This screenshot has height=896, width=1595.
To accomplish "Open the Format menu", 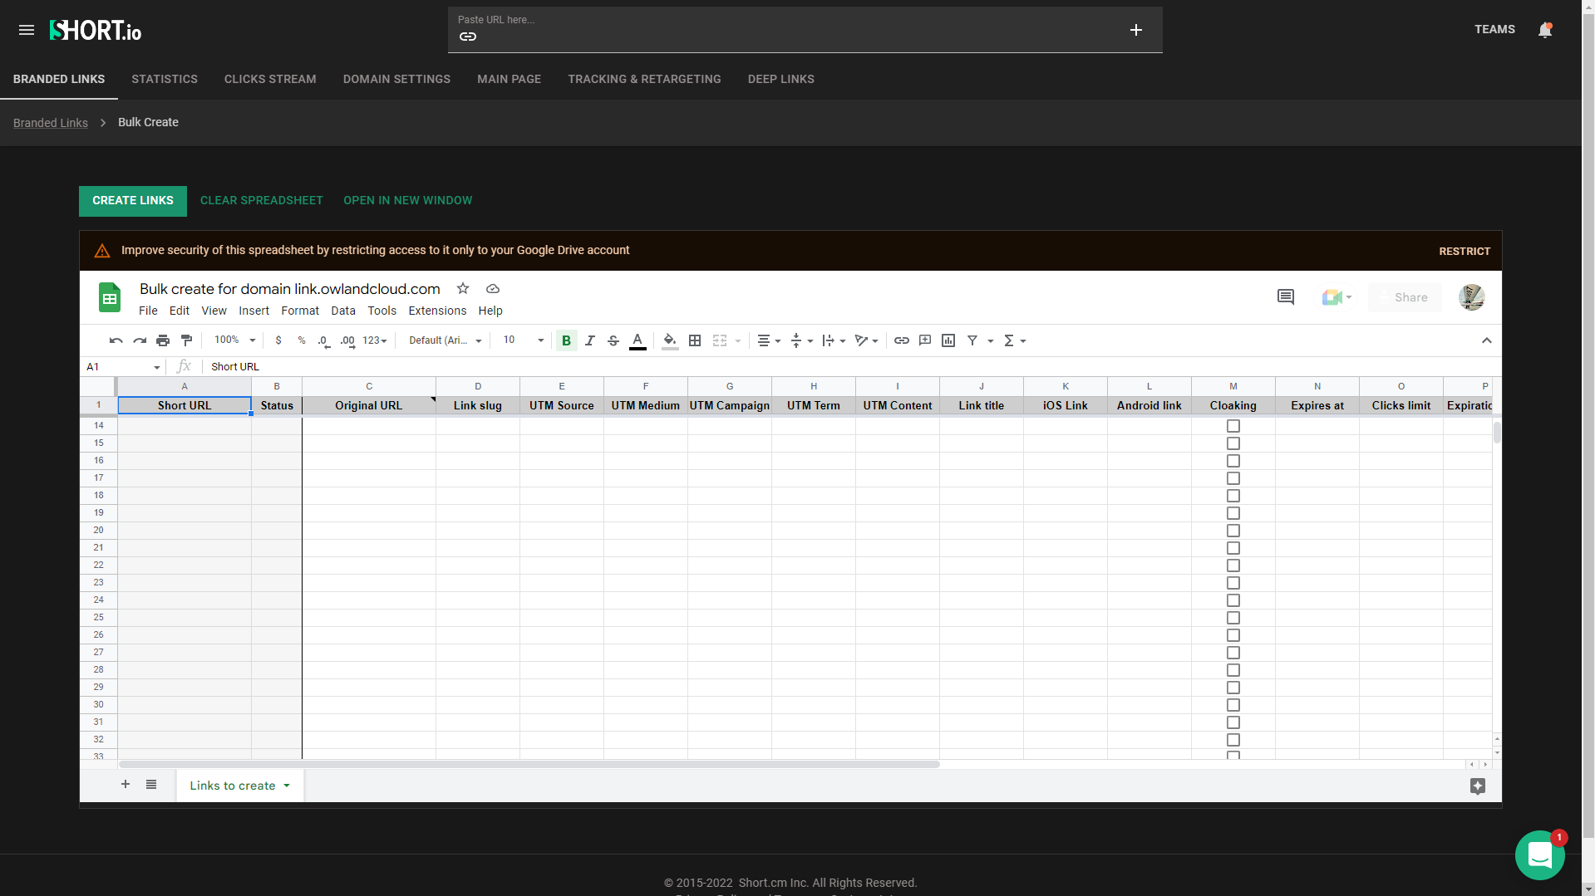I will tap(300, 311).
